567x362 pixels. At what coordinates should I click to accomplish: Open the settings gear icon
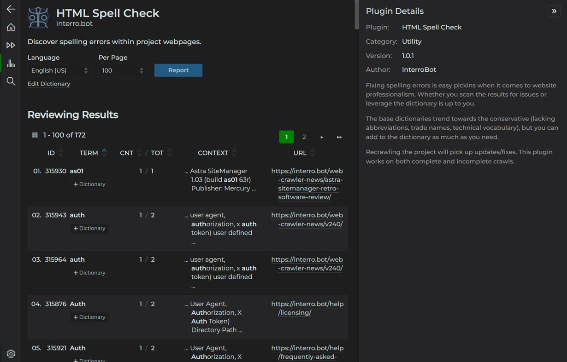[x=11, y=354]
